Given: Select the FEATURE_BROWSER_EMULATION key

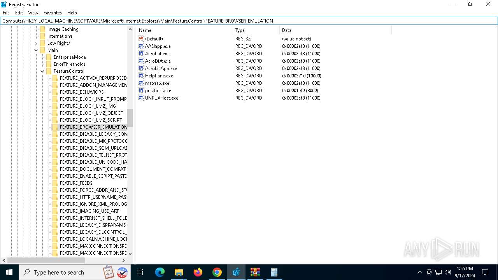Looking at the screenshot, I should tap(93, 127).
